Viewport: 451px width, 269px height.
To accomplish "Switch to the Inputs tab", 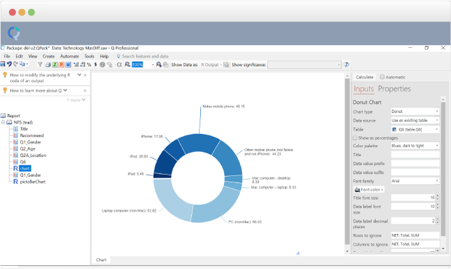I will tap(364, 89).
